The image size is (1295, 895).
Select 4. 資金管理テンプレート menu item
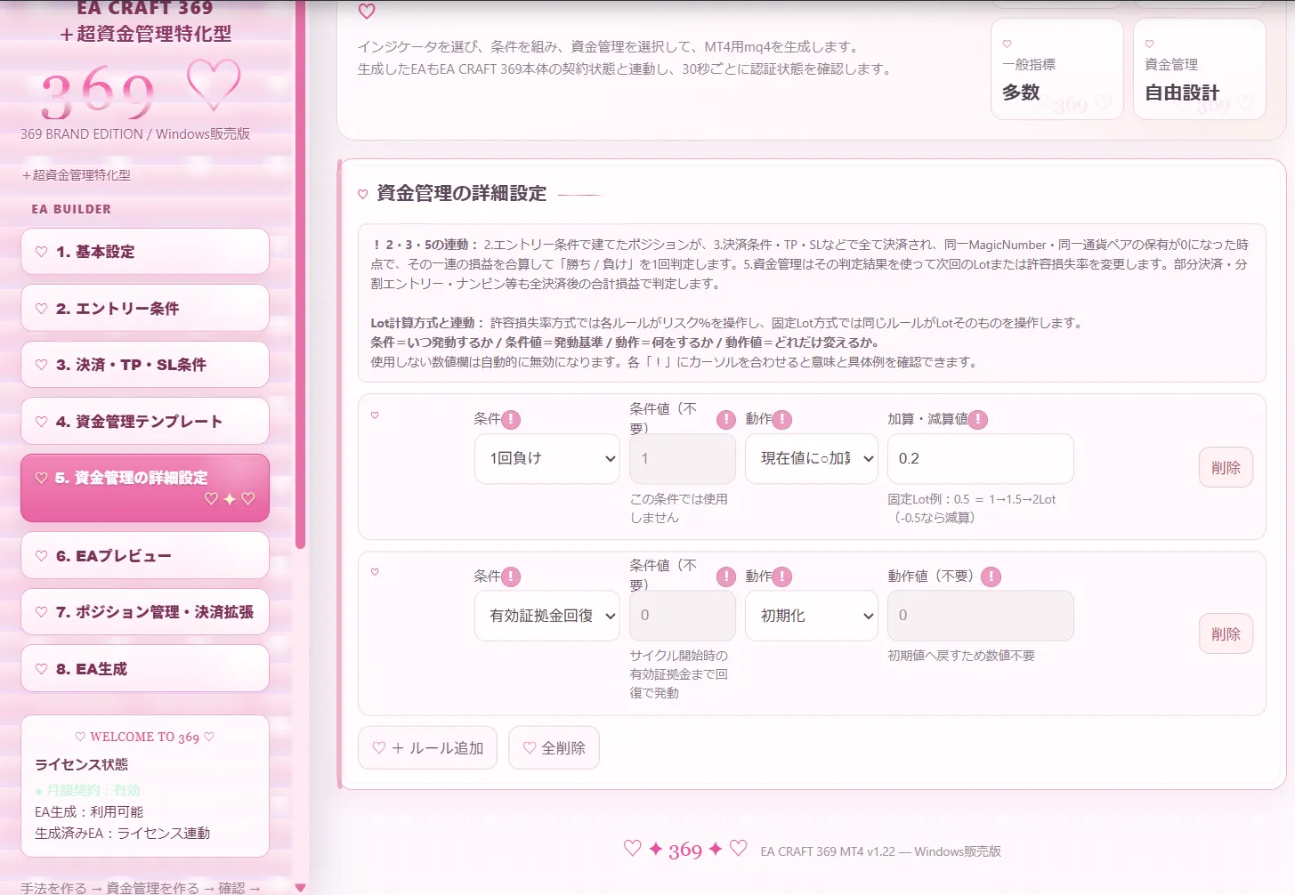click(x=145, y=422)
